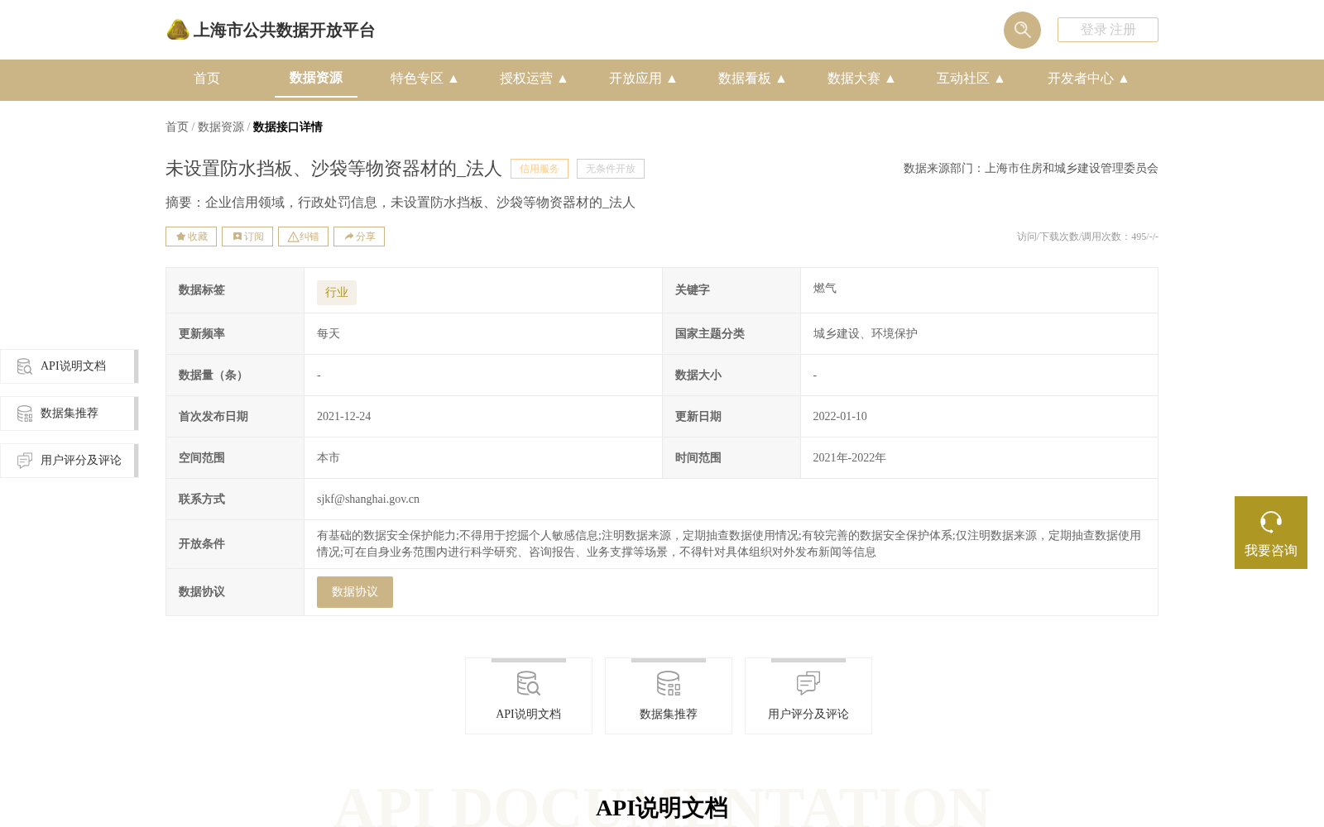1324x827 pixels.
Task: Open API说明文档 in left sidebar
Action: pyautogui.click(x=69, y=366)
